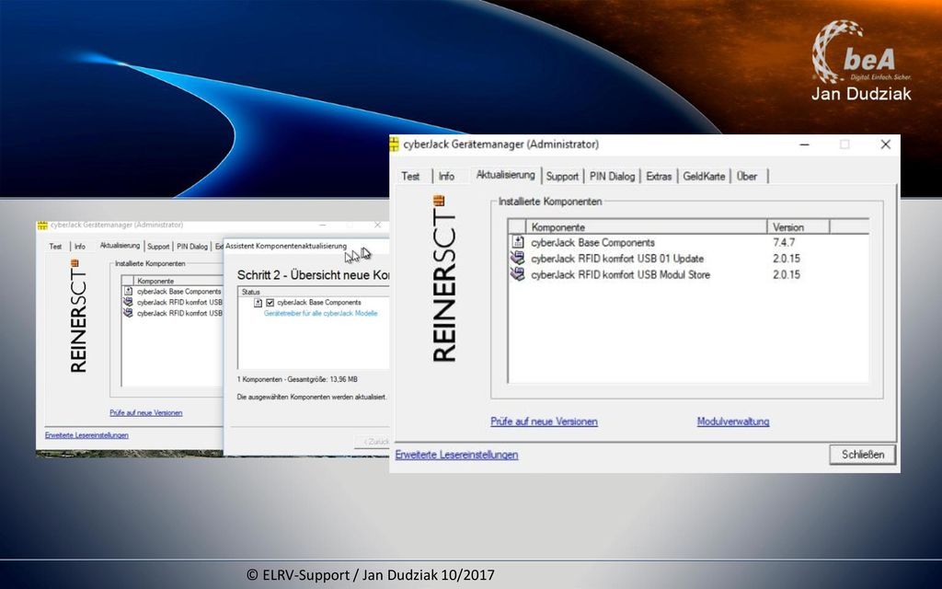Toggle the cyberJack Base Components checkbox in the Assistent
Image resolution: width=942 pixels, height=589 pixels.
(270, 302)
